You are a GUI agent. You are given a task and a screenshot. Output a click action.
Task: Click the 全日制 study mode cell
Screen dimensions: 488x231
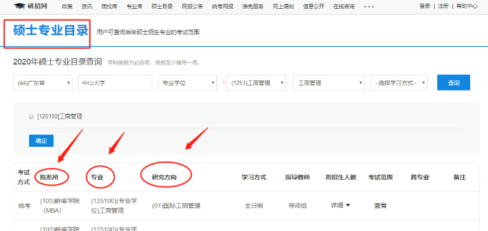(254, 206)
